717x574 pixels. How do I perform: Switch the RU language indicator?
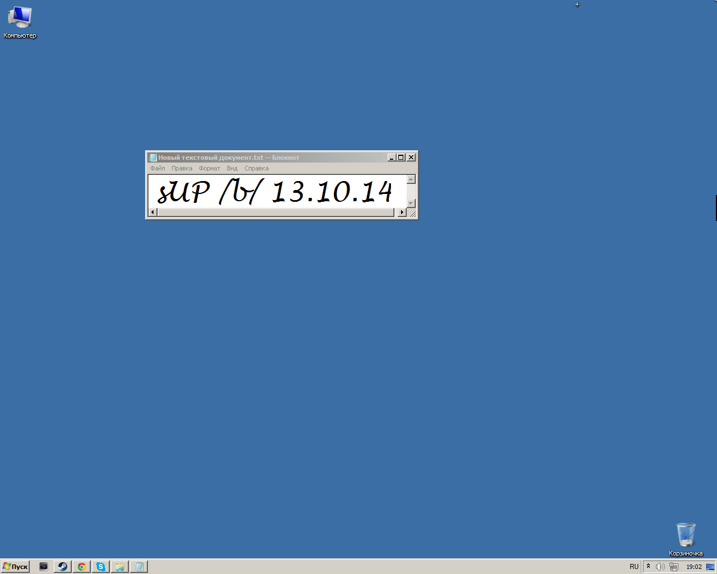[x=634, y=567]
